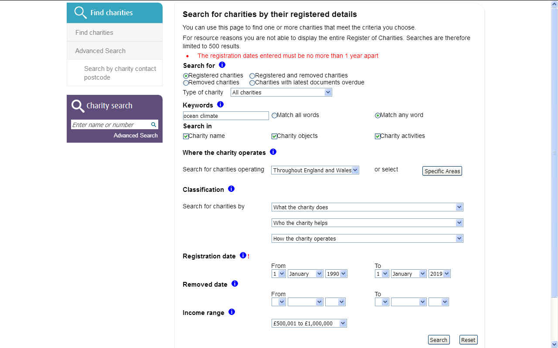Image resolution: width=558 pixels, height=348 pixels.
Task: Choose the Match any word option
Action: (x=378, y=115)
